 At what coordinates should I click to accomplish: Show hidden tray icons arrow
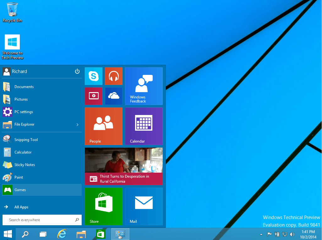point(261,234)
